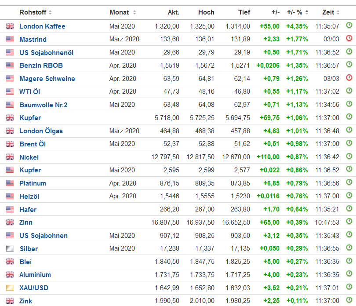Click the gold bar icon next to XAU/USD
The width and height of the screenshot is (356, 306).
click(10, 288)
